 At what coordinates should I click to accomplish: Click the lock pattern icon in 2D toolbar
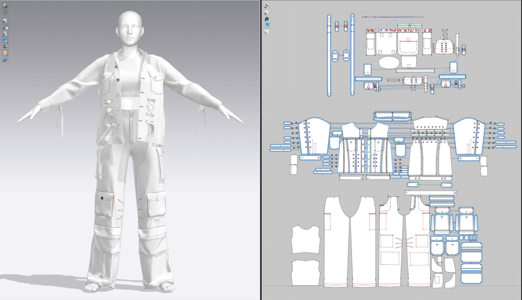pyautogui.click(x=267, y=32)
